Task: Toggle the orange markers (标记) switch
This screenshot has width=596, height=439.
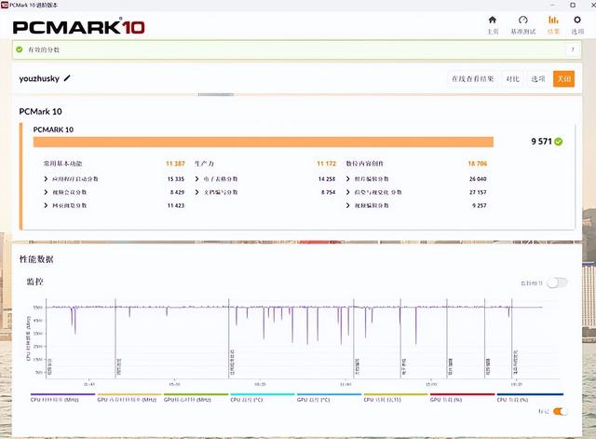Action: (x=560, y=412)
